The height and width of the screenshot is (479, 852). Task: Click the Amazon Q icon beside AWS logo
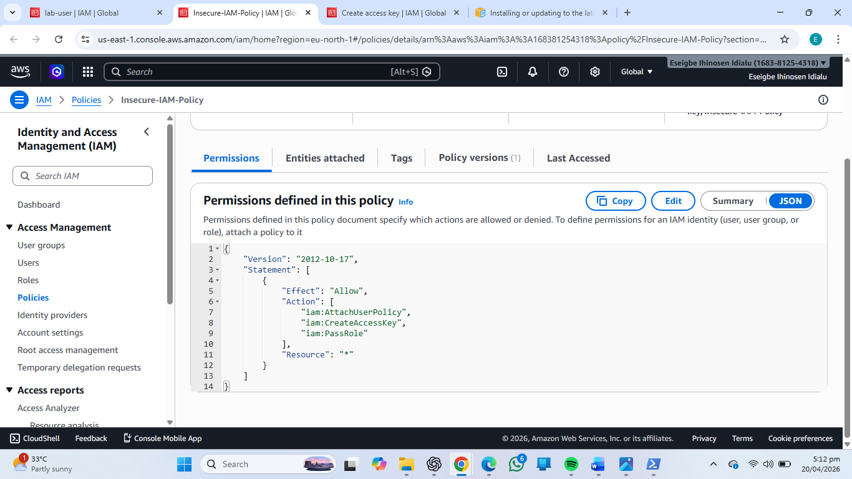pos(57,72)
